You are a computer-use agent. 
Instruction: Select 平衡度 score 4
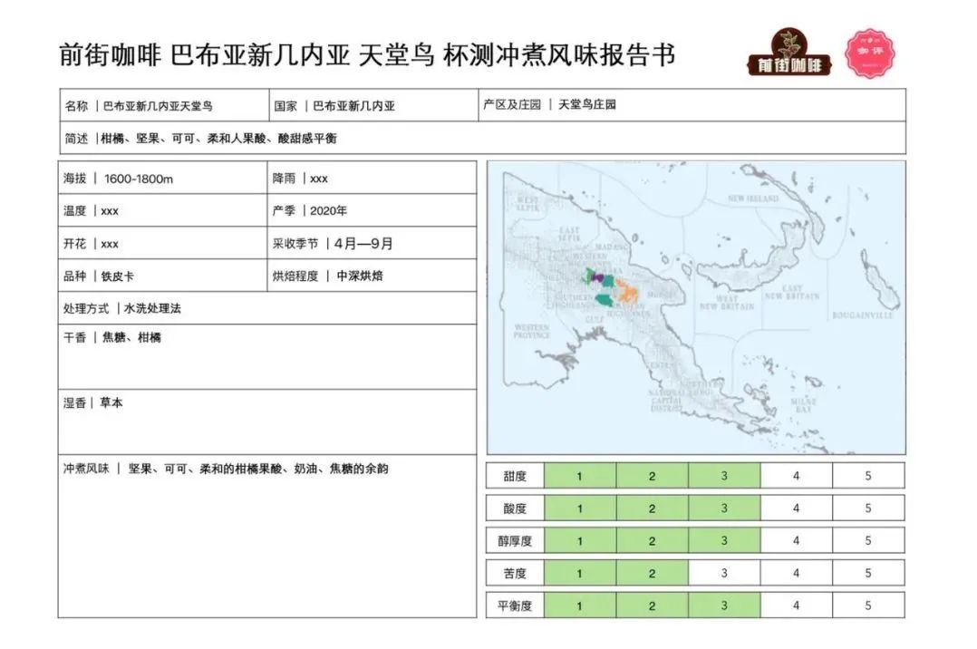pos(797,605)
